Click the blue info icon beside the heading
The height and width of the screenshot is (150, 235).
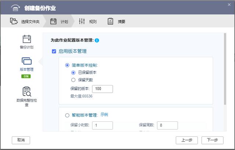[97, 40]
